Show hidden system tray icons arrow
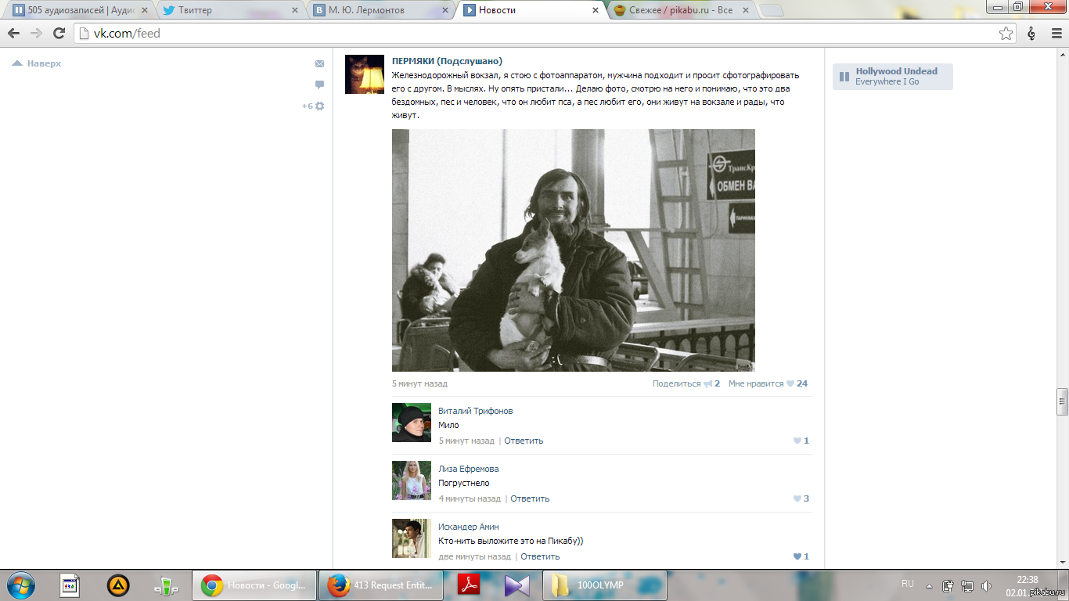1069x601 pixels. (929, 585)
